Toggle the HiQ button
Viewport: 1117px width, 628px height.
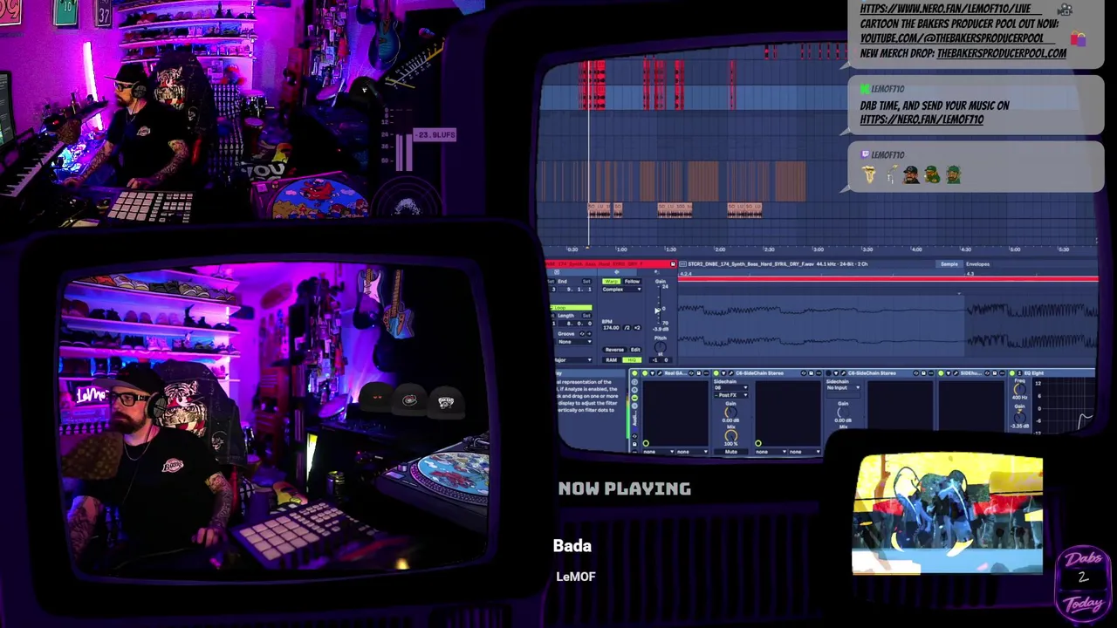coord(632,359)
